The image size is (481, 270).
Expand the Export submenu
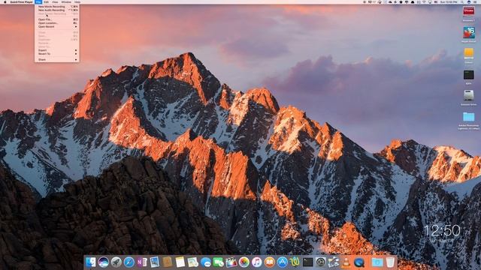click(x=57, y=50)
